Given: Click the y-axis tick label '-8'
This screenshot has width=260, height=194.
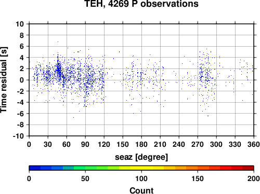Looking at the screenshot, I should (20, 125).
